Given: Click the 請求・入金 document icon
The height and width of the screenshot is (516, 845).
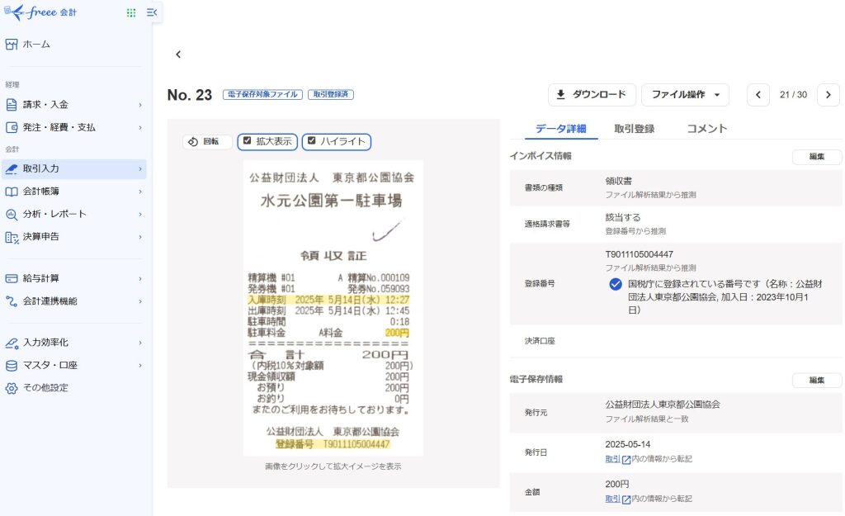Looking at the screenshot, I should coord(12,105).
